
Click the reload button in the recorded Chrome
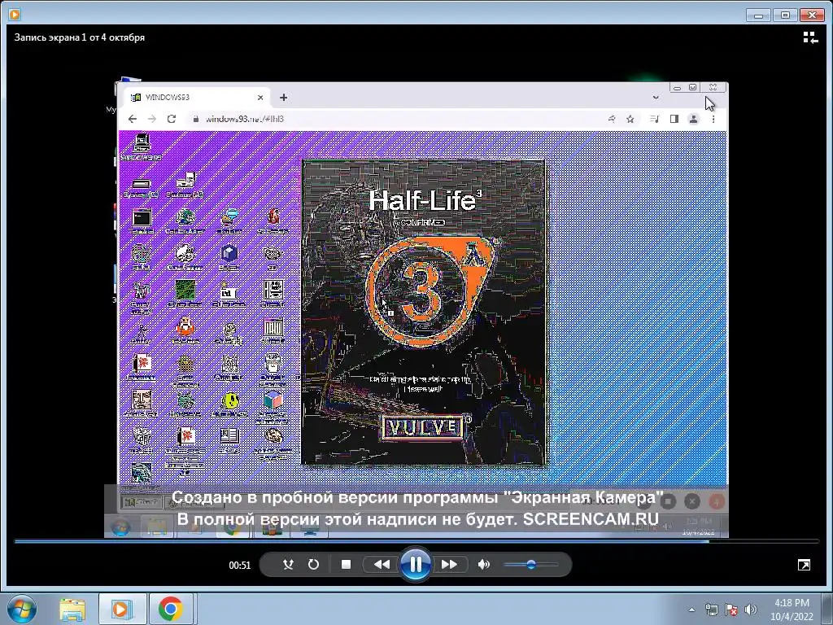(171, 119)
